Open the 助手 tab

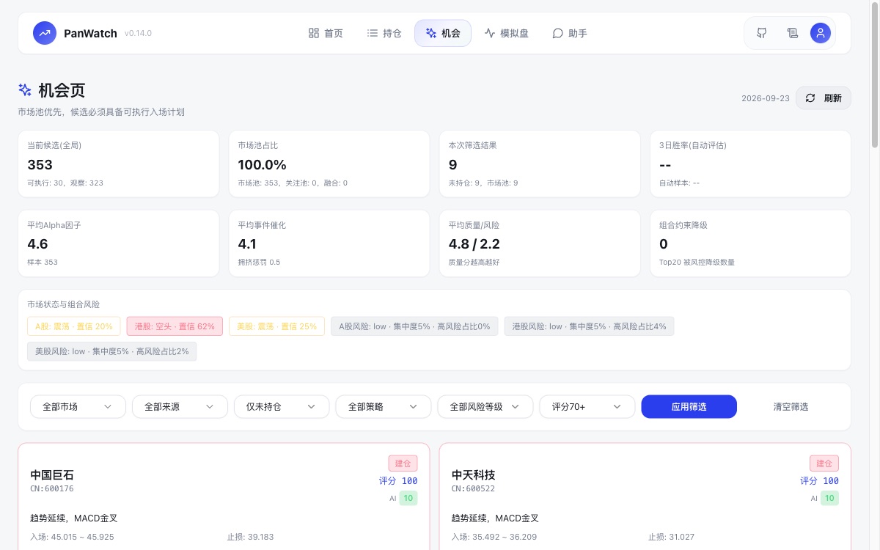coord(570,33)
